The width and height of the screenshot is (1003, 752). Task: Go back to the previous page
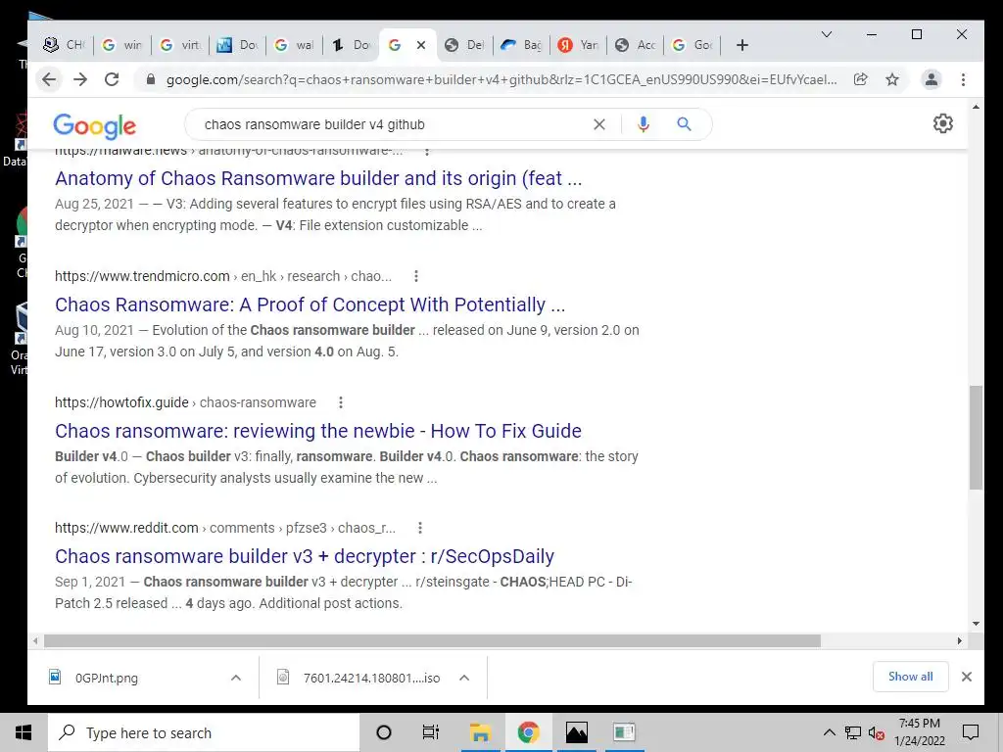(49, 79)
